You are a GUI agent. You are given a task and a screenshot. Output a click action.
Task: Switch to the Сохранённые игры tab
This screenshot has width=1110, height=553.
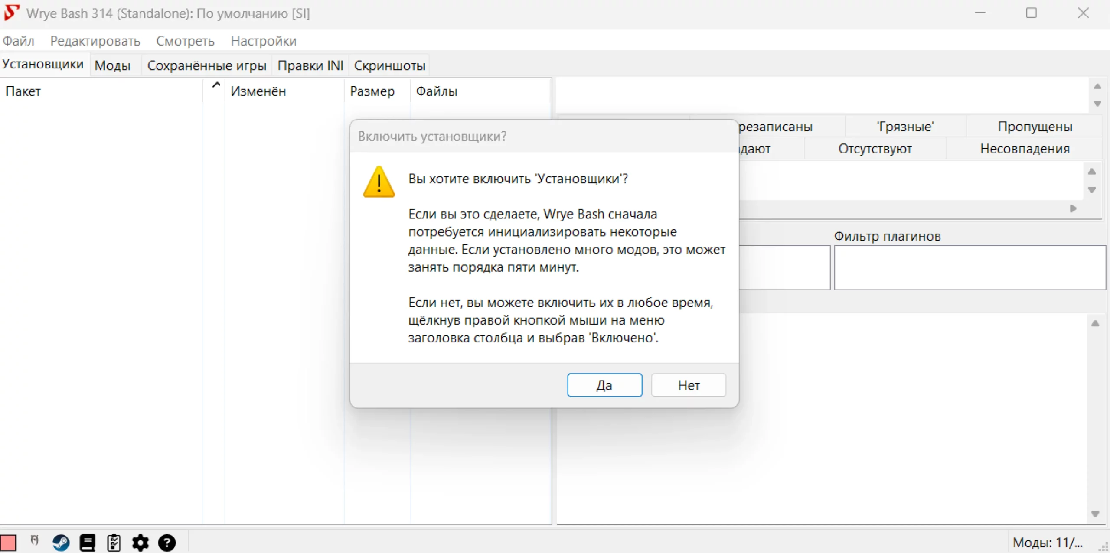coord(206,65)
